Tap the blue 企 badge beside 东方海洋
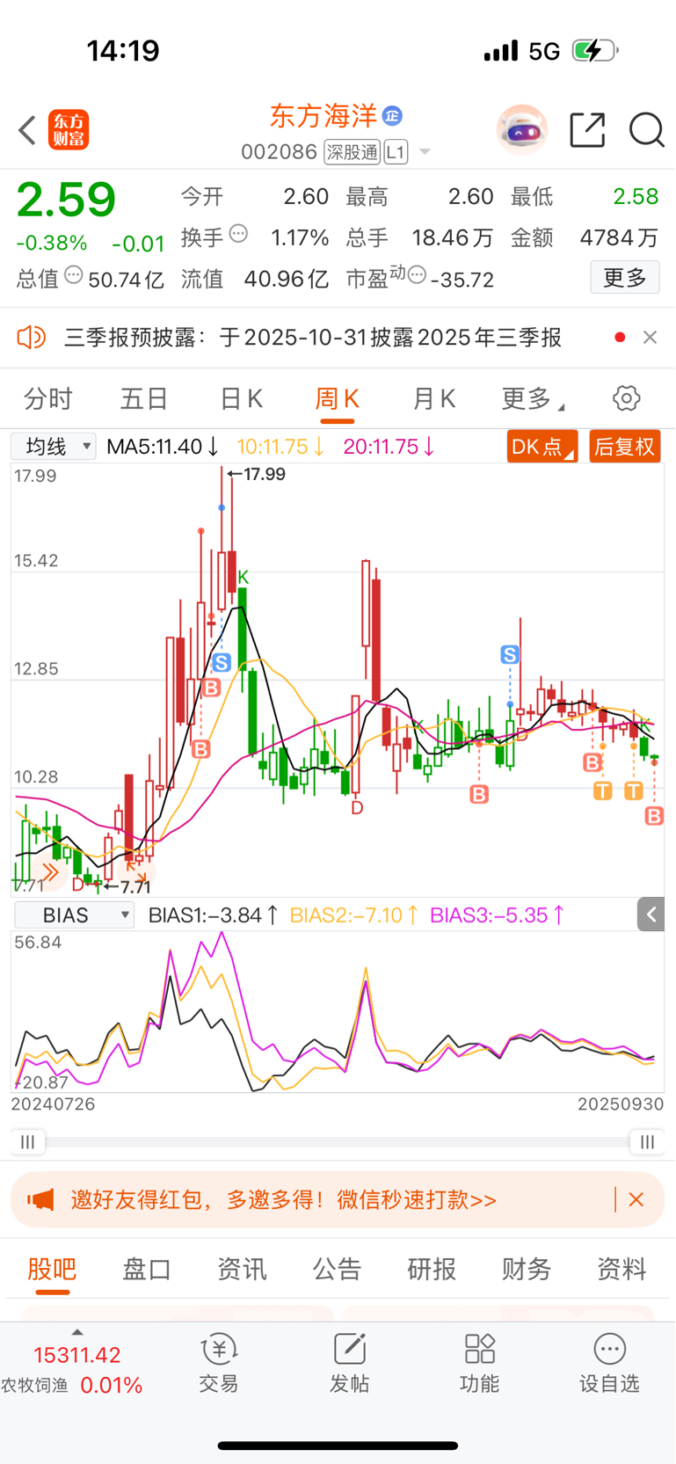Screen dimensions: 676x1464 click(x=392, y=115)
